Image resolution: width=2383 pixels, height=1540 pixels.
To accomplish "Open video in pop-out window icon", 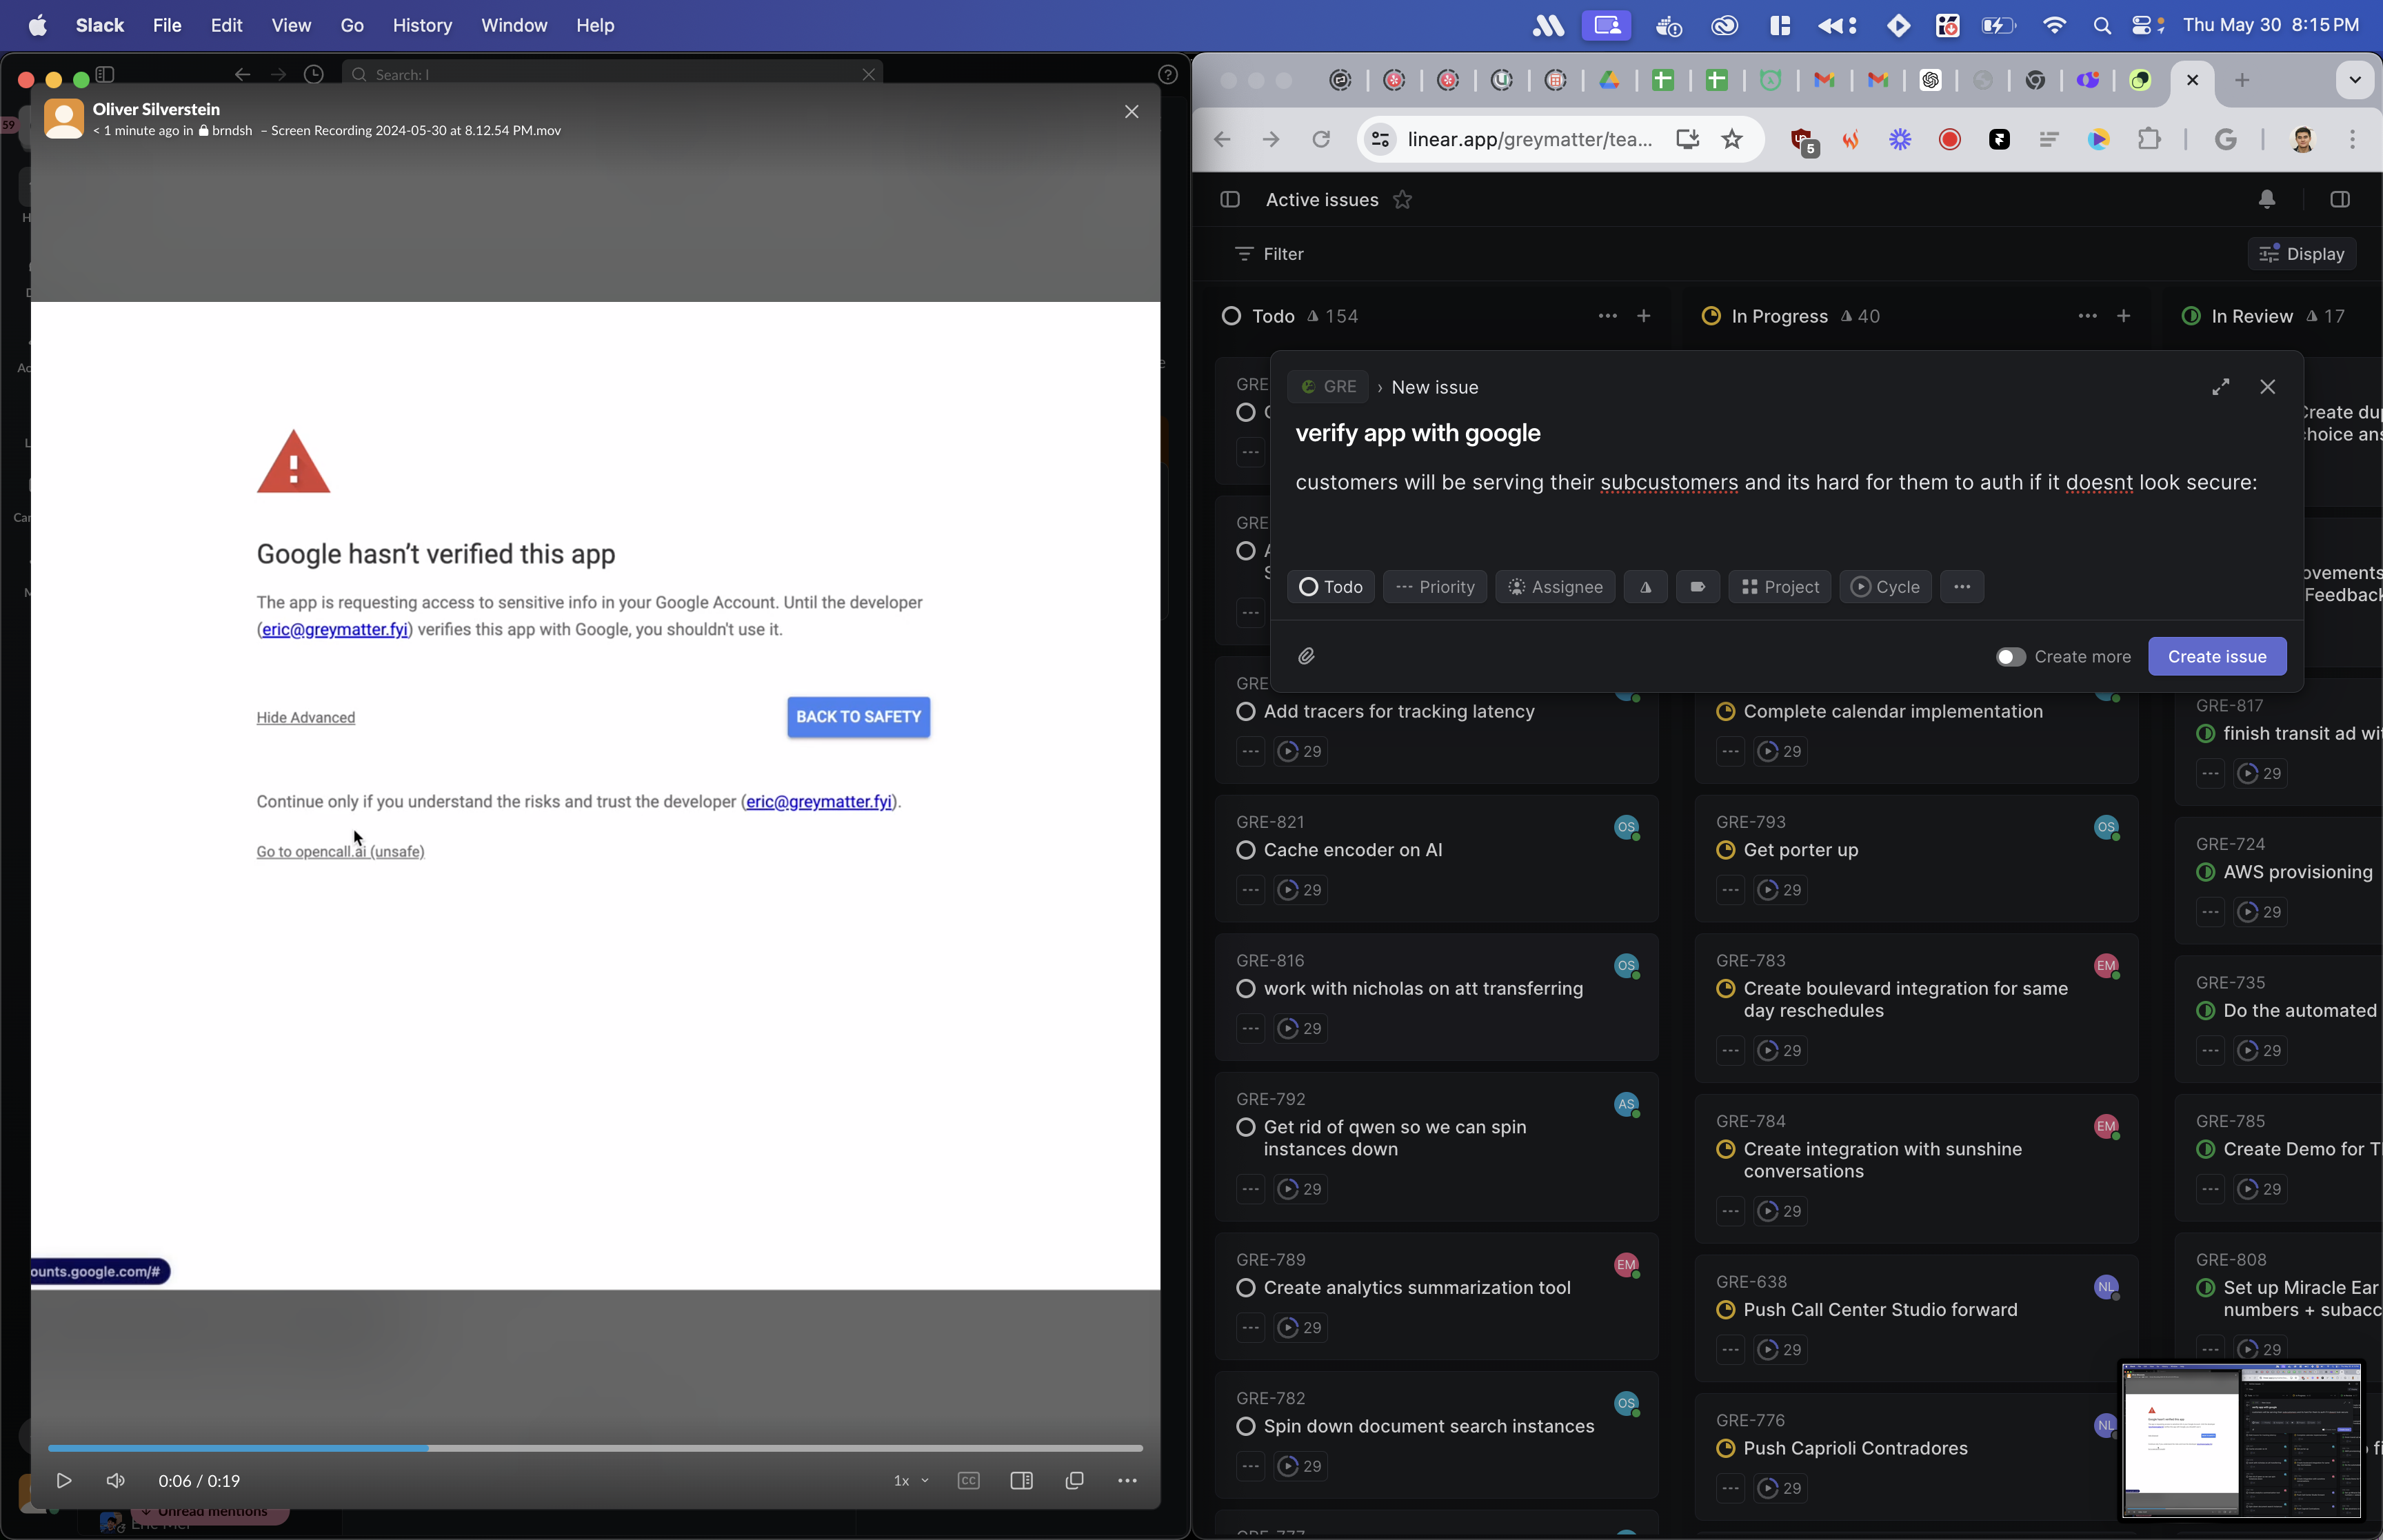I will pos(1075,1480).
